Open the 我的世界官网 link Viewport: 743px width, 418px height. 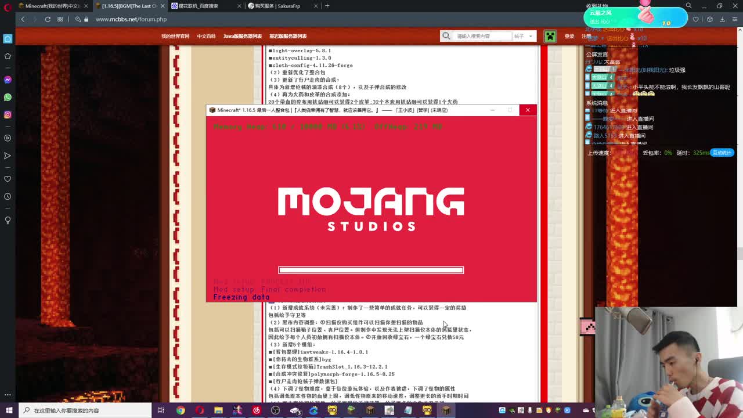point(175,36)
